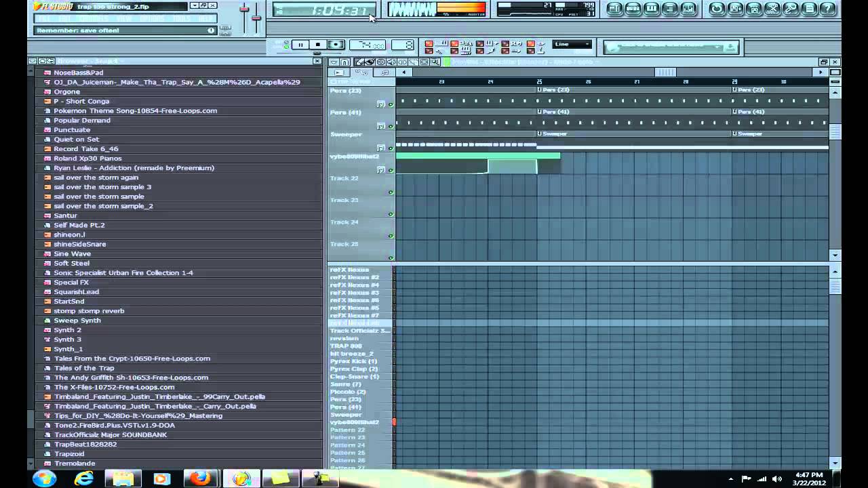Activate the playlist Zoom tool
The height and width of the screenshot is (488, 868).
pos(435,62)
